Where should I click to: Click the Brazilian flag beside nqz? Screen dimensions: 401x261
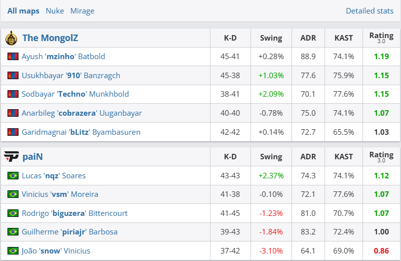coord(13,175)
